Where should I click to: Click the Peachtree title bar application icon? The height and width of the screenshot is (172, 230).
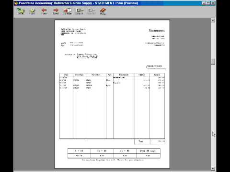click(x=16, y=3)
